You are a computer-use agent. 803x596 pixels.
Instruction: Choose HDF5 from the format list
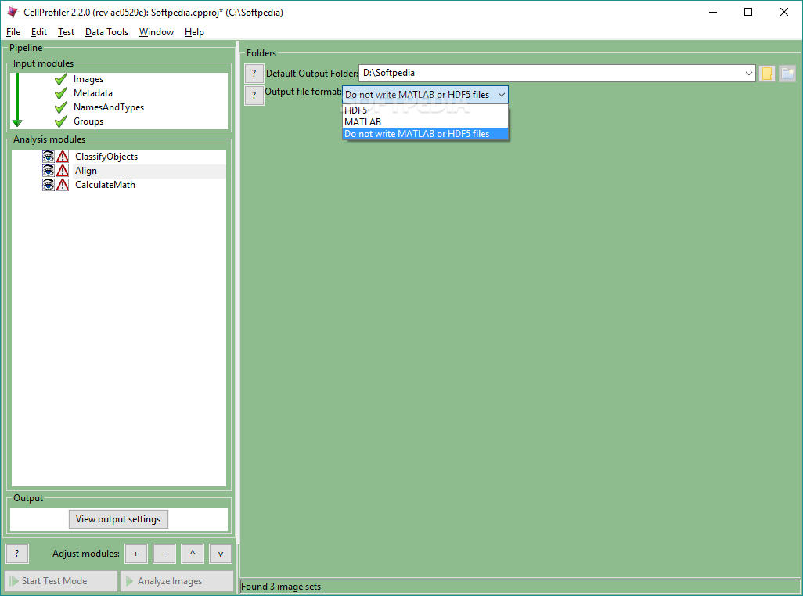tap(425, 110)
